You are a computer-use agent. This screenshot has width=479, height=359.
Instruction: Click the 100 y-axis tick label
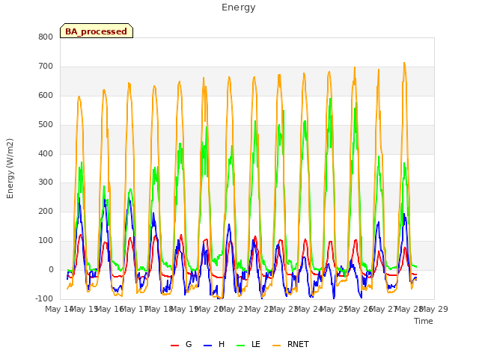tap(46, 241)
